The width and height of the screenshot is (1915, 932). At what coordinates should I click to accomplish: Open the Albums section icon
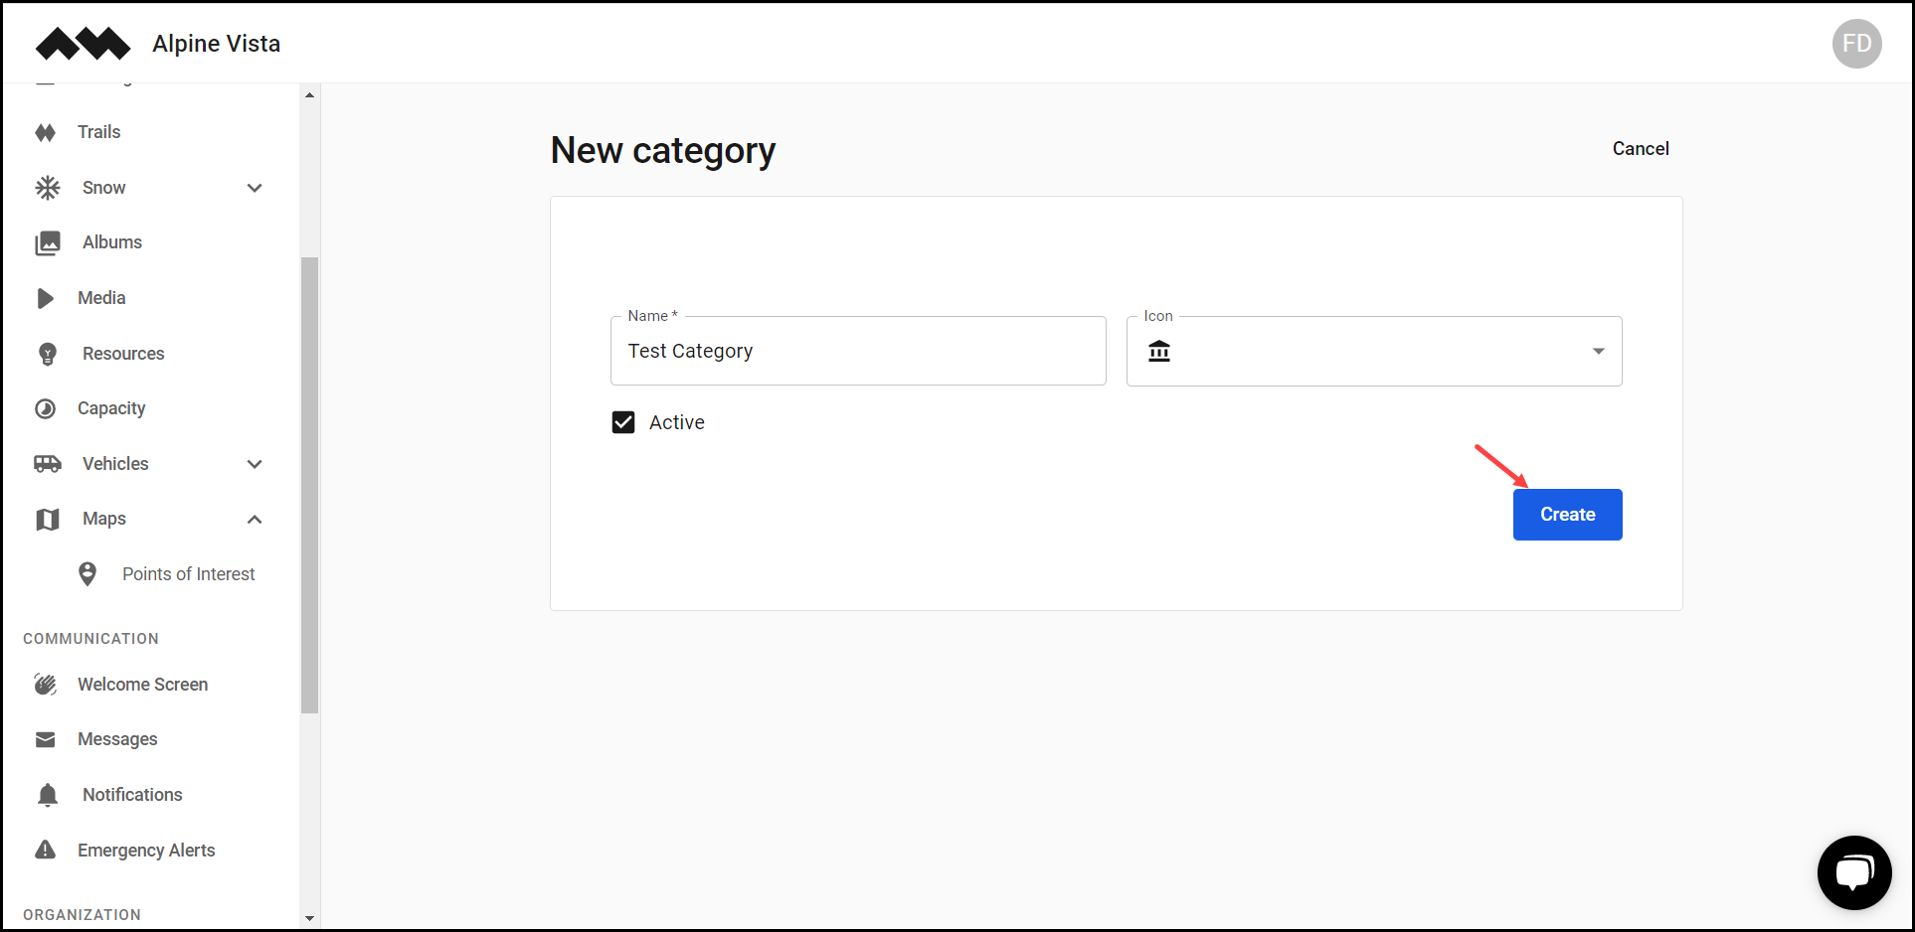coord(47,241)
